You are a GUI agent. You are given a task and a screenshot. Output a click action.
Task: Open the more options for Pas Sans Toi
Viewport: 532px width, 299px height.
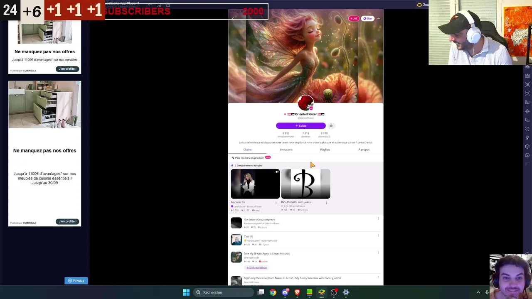276,203
